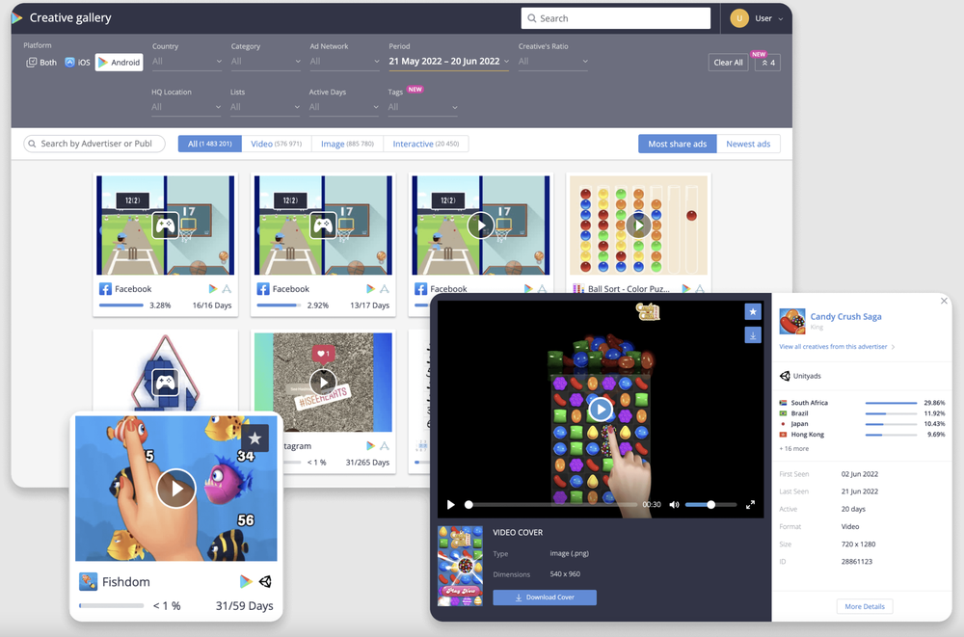Screen dimensions: 964x637
Task: Adjust the video volume slider
Action: pos(710,505)
